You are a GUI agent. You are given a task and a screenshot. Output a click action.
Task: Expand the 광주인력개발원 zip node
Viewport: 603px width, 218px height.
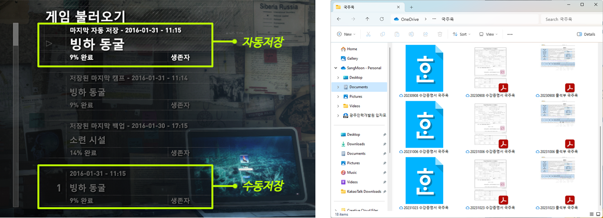(x=338, y=116)
